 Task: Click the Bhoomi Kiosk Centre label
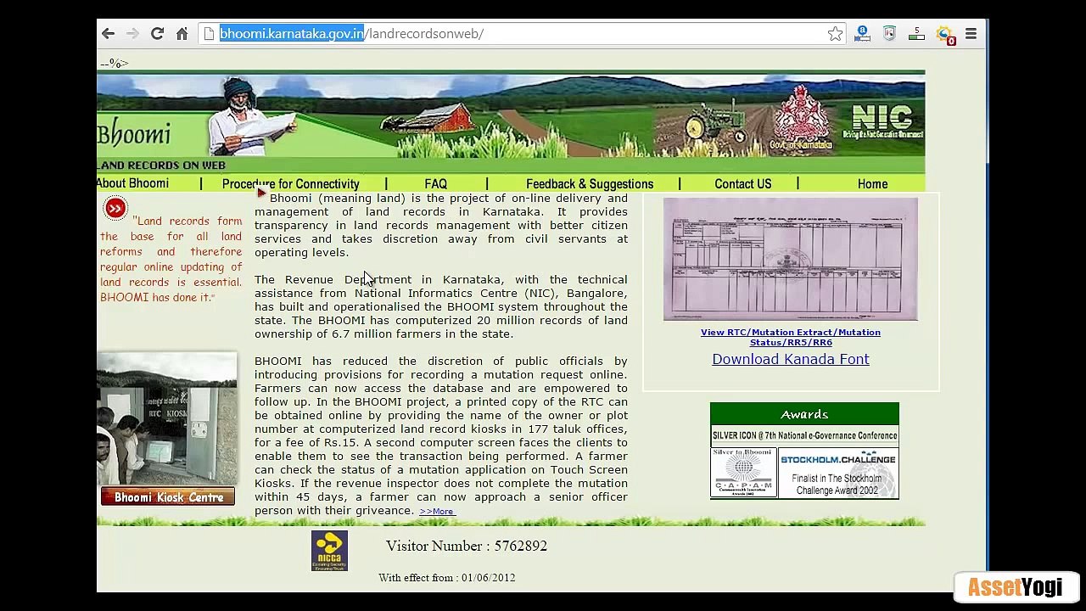point(168,497)
